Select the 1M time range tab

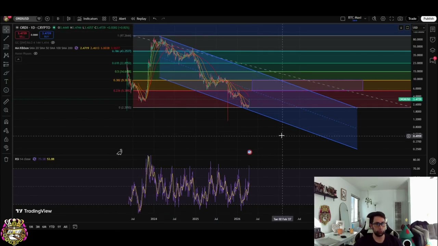pos(31,227)
